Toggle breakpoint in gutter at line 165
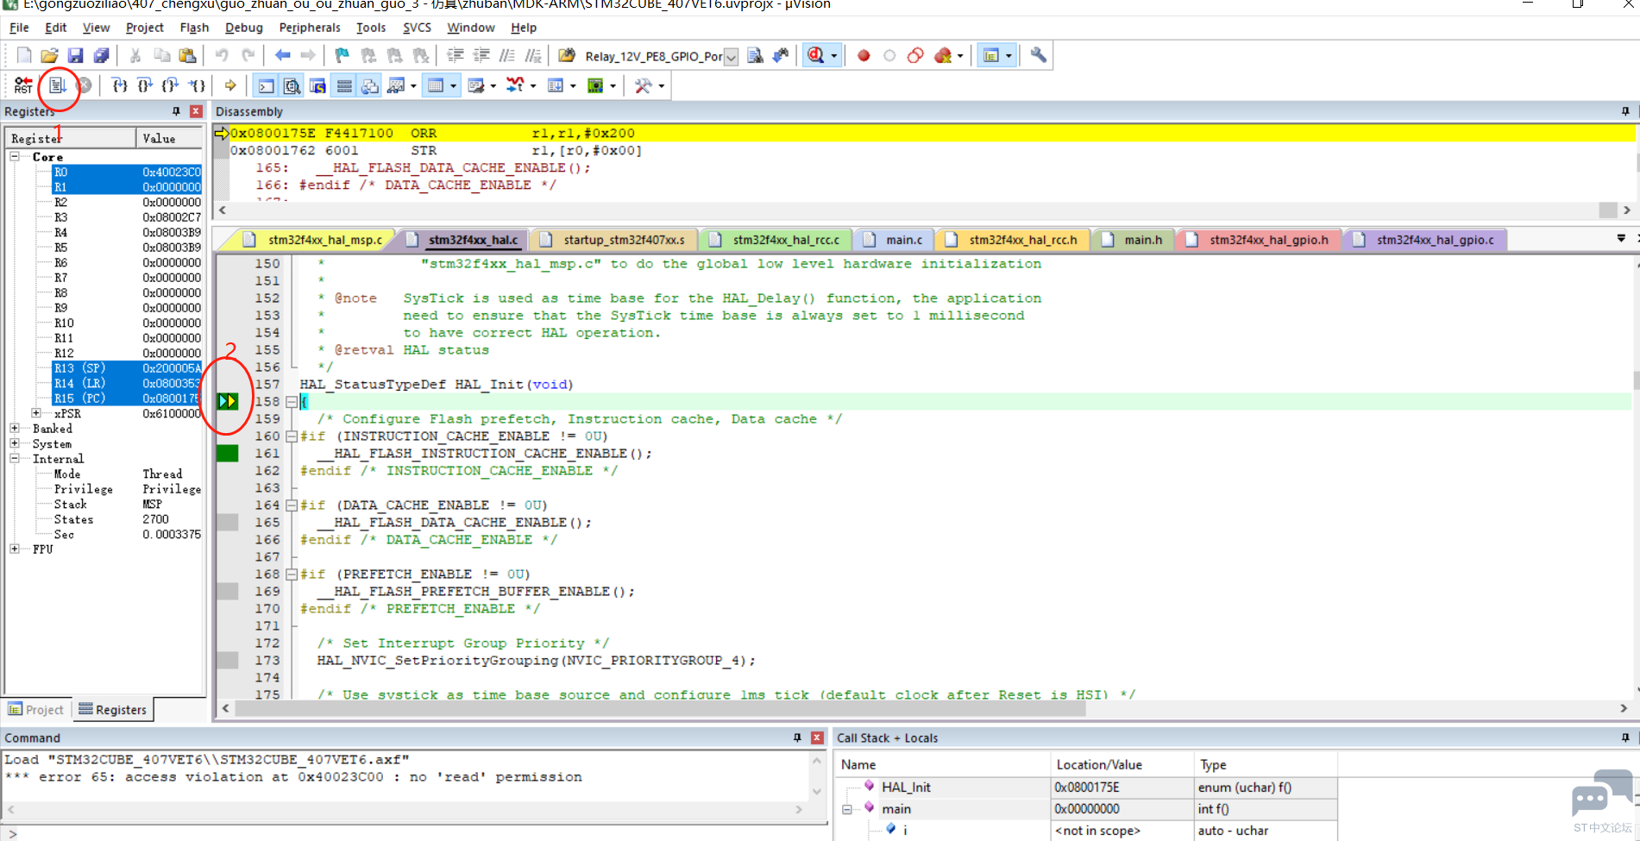Screen dimensions: 1640x841 point(228,522)
